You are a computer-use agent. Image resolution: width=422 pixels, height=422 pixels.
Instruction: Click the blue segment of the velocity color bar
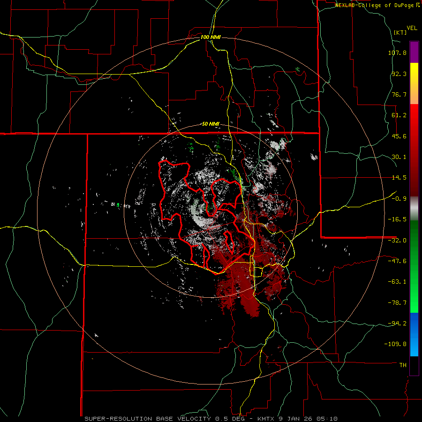[414, 334]
